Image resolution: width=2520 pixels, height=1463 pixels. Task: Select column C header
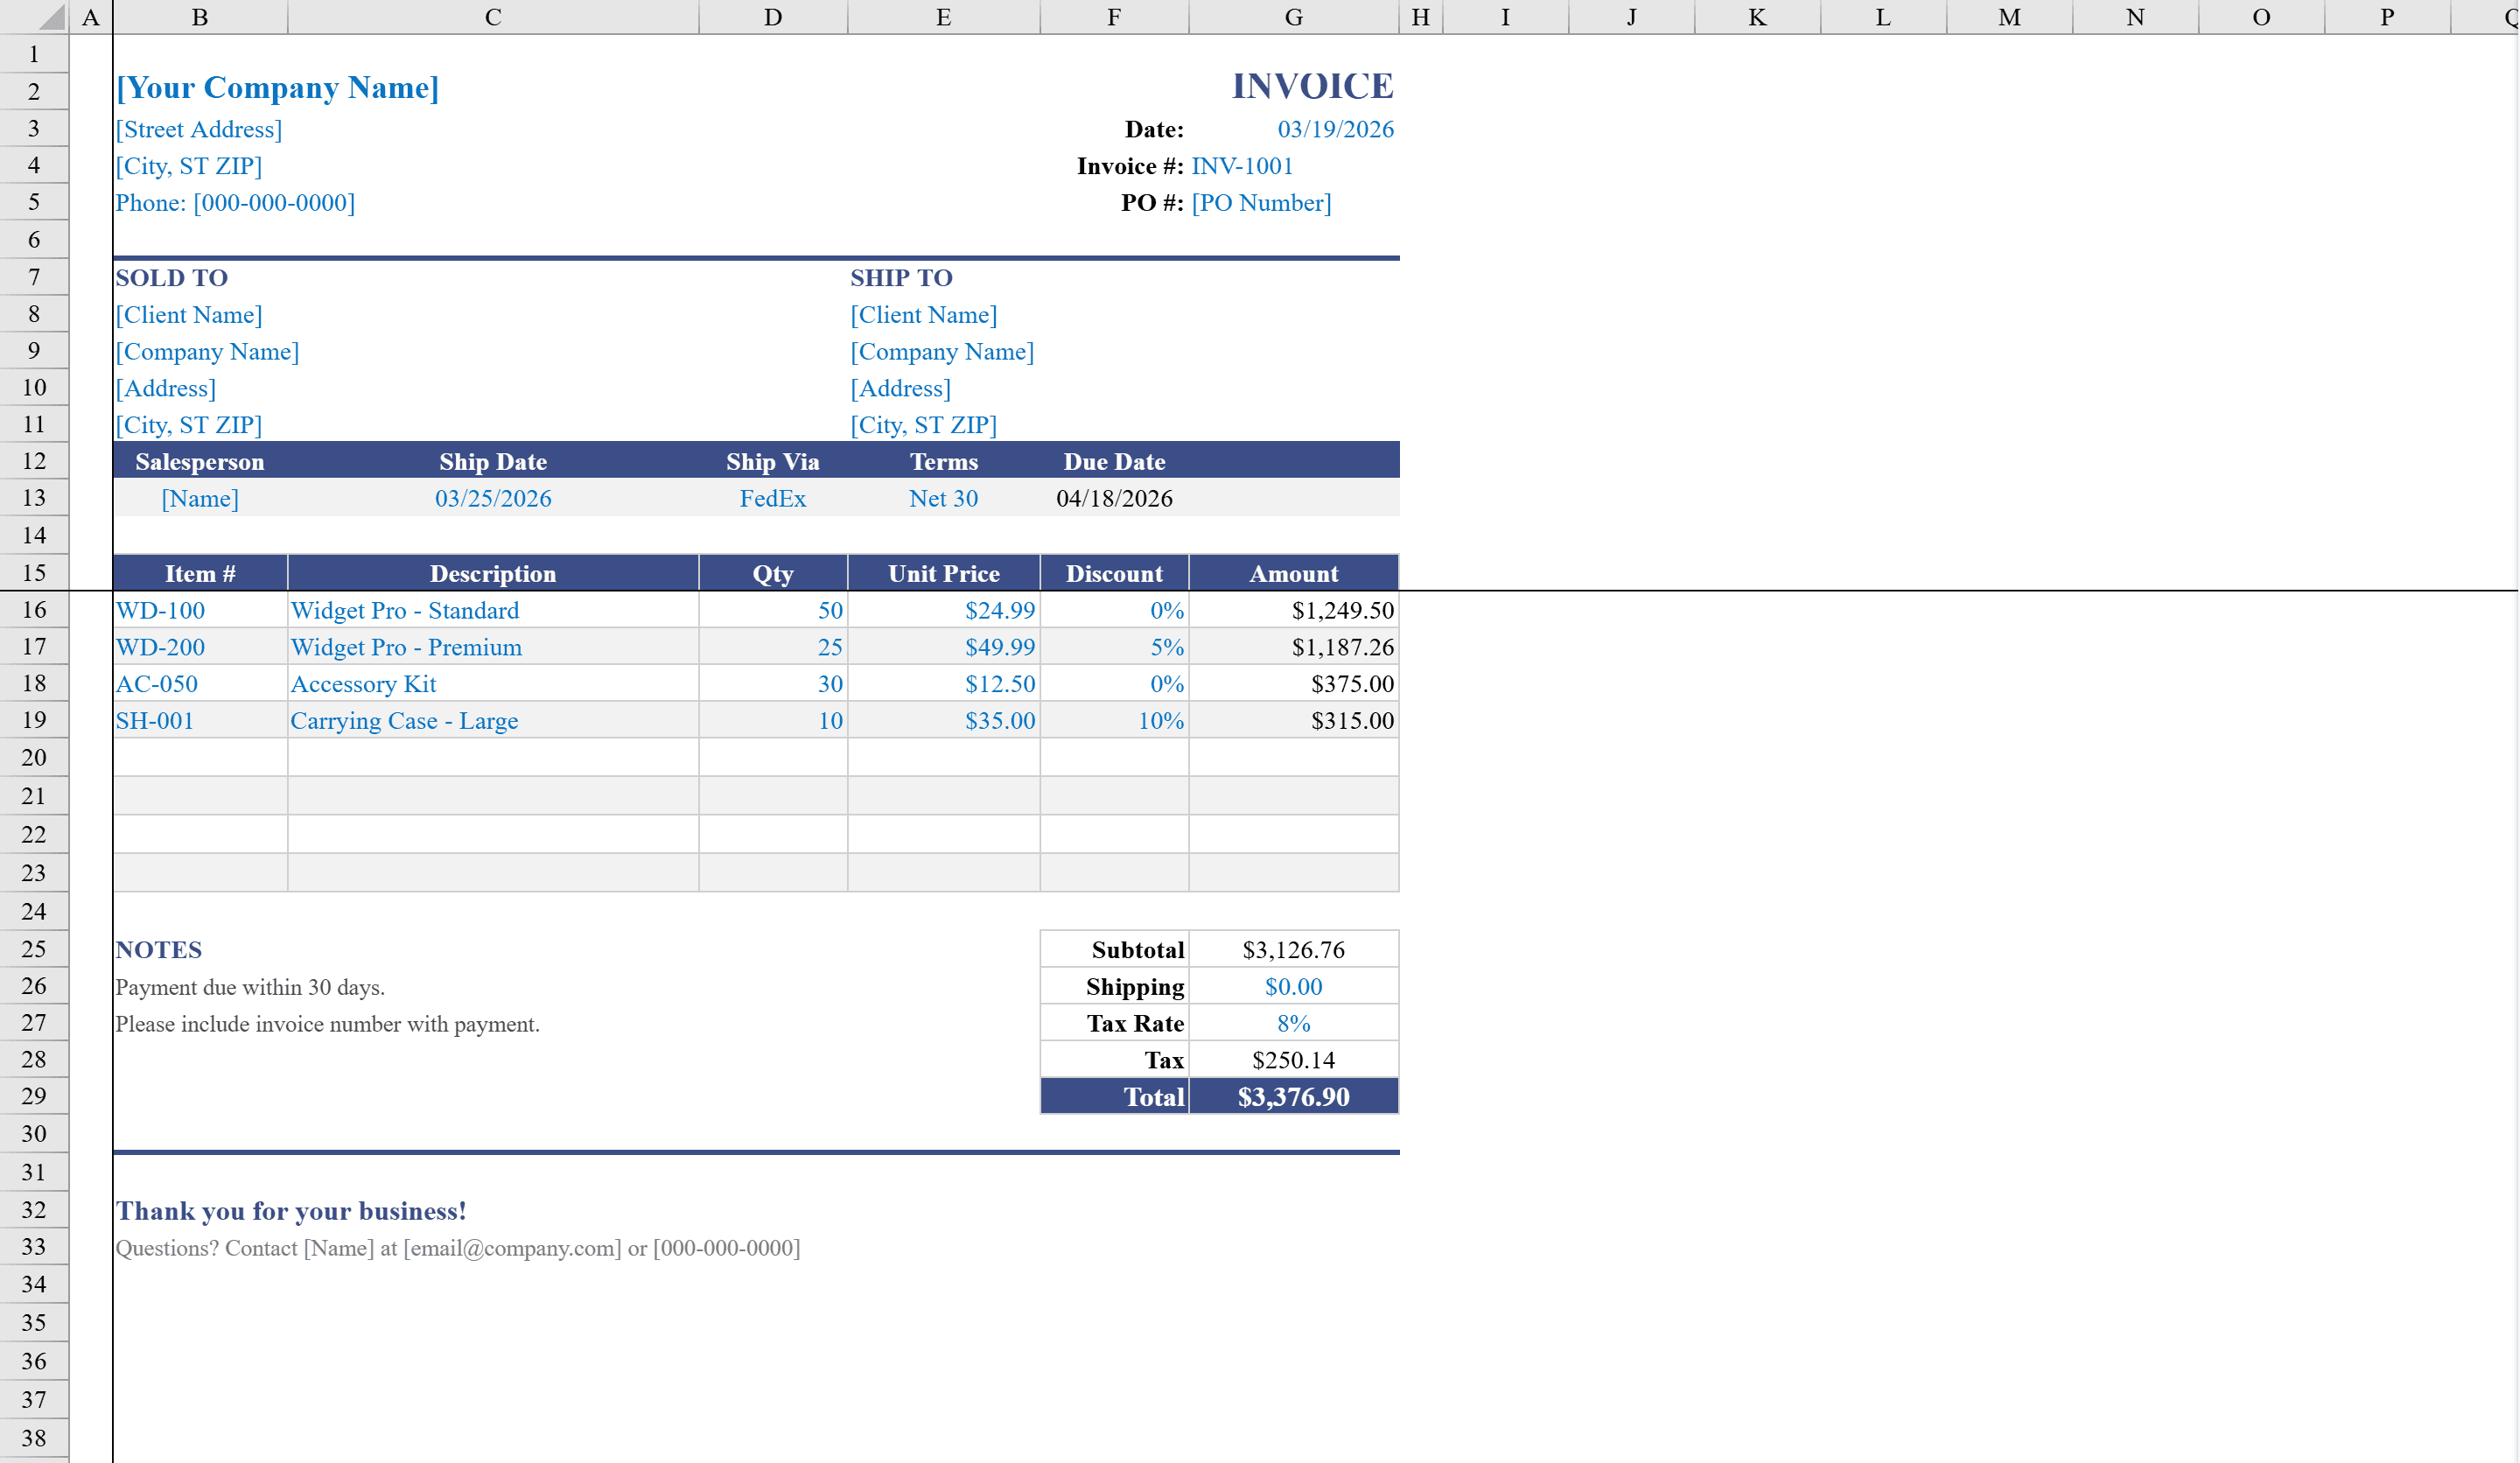493,17
